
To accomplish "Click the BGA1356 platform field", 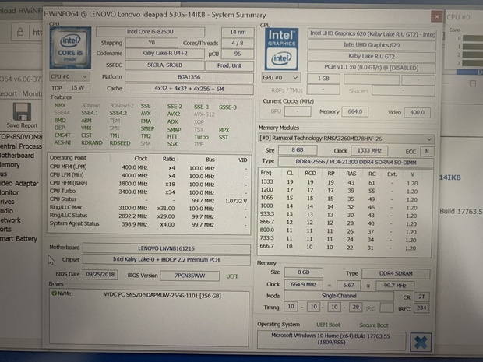I will [x=189, y=77].
